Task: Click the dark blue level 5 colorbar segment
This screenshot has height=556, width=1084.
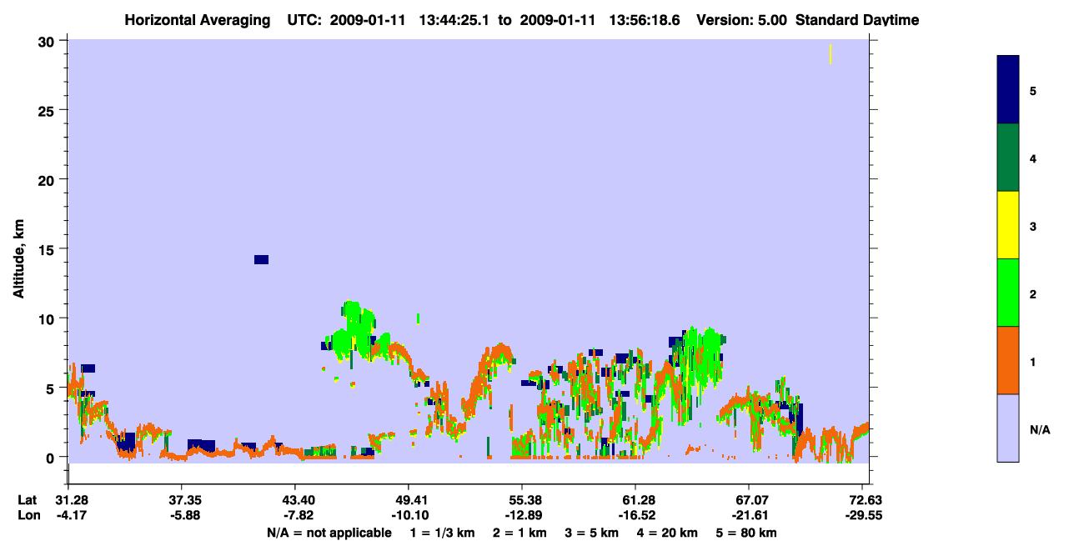Action: click(x=1008, y=90)
